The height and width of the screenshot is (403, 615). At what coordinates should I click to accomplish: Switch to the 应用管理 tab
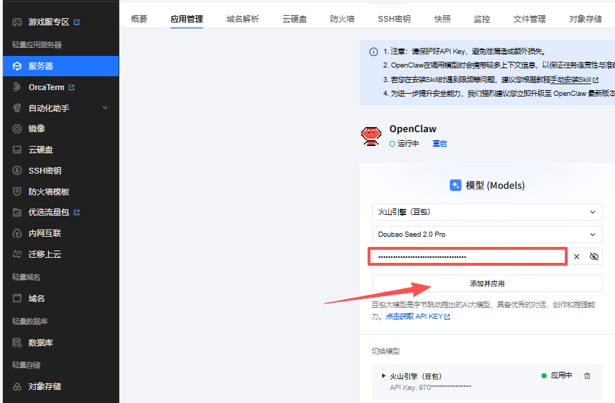pyautogui.click(x=187, y=19)
